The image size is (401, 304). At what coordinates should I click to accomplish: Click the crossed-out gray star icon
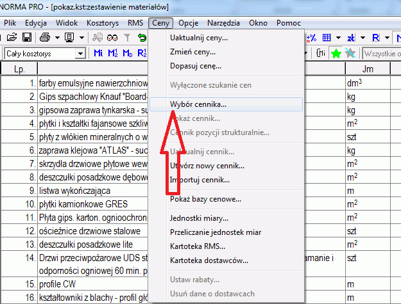350,54
